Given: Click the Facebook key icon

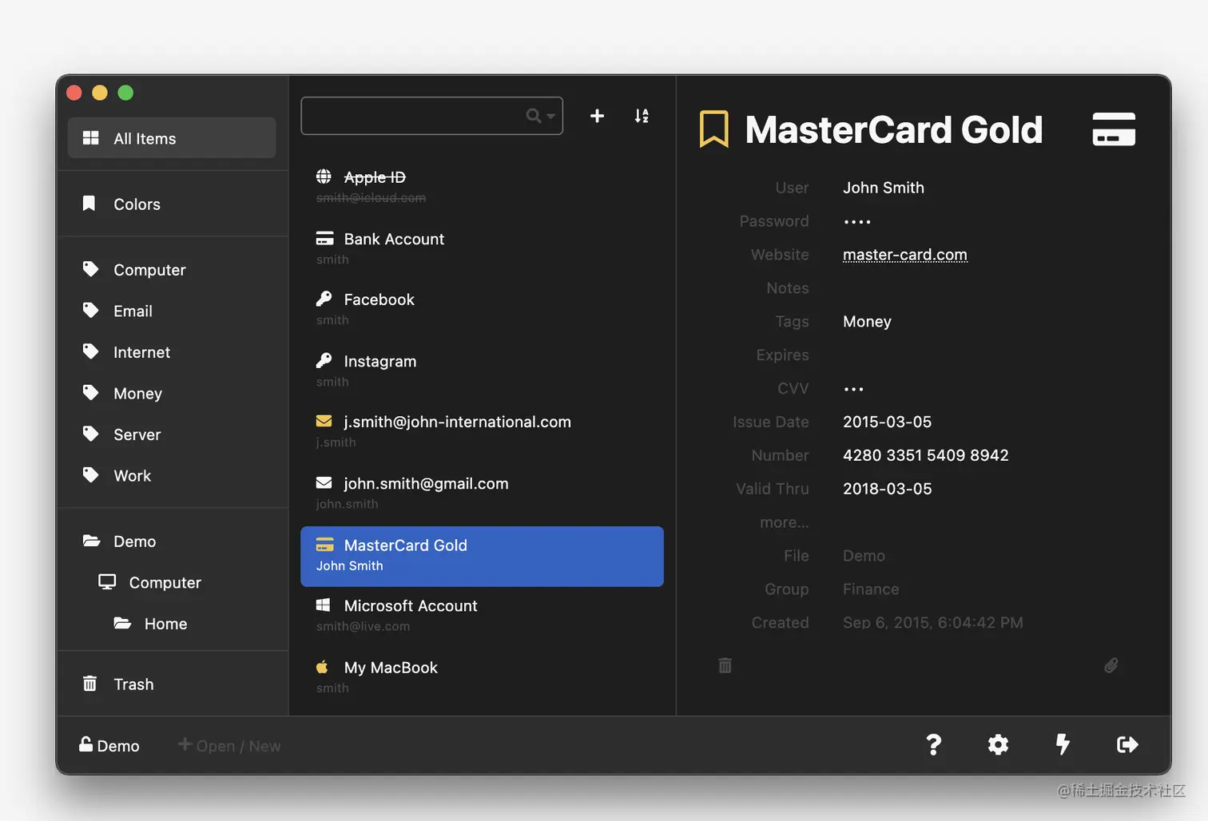Looking at the screenshot, I should point(324,299).
